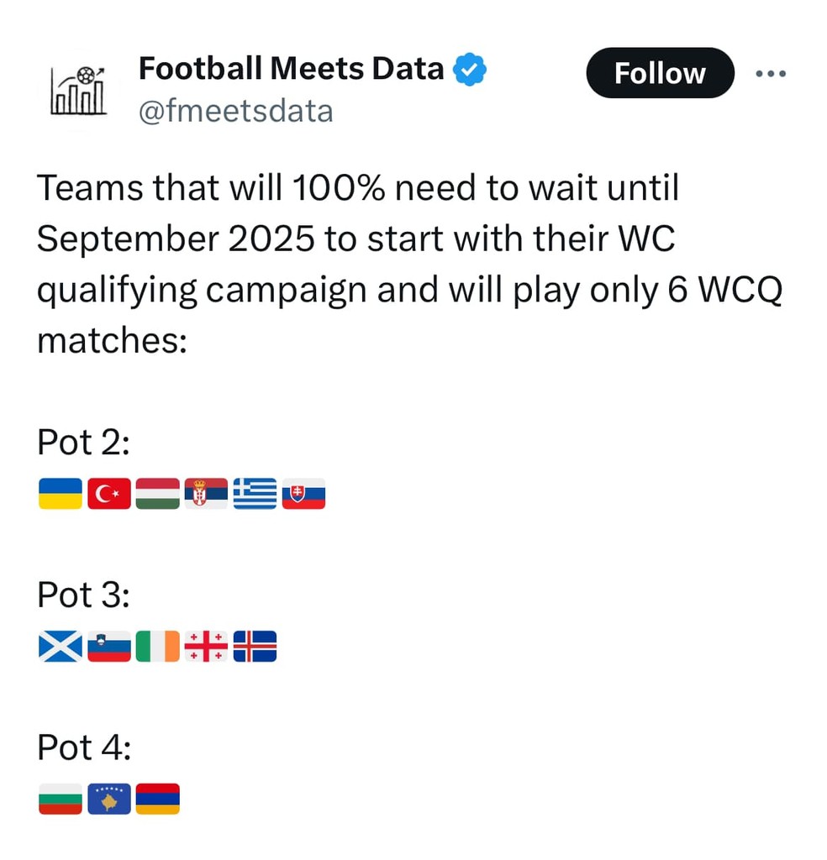Image resolution: width=827 pixels, height=860 pixels.
Task: Open the @fmeetsdata handle link
Action: click(x=235, y=111)
